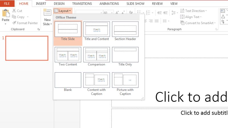This screenshot has height=128, width=228.
Task: Open the TRANSITIONS tab
Action: click(82, 3)
